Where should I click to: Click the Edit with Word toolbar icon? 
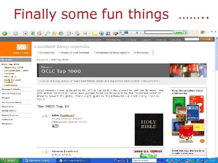tap(85, 34)
